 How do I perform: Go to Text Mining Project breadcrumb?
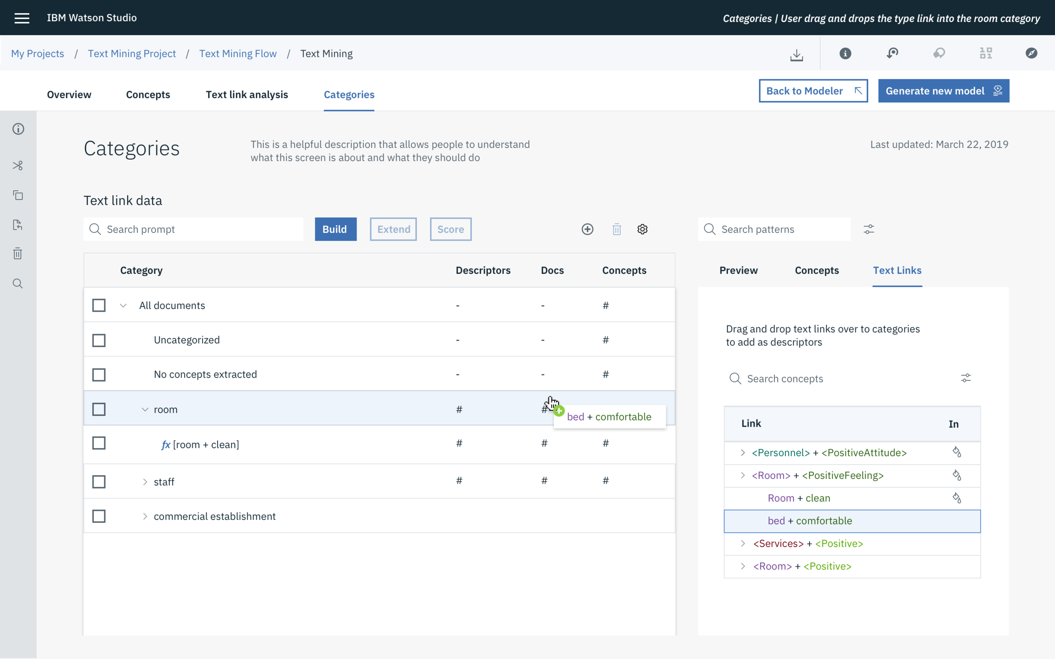tap(132, 54)
